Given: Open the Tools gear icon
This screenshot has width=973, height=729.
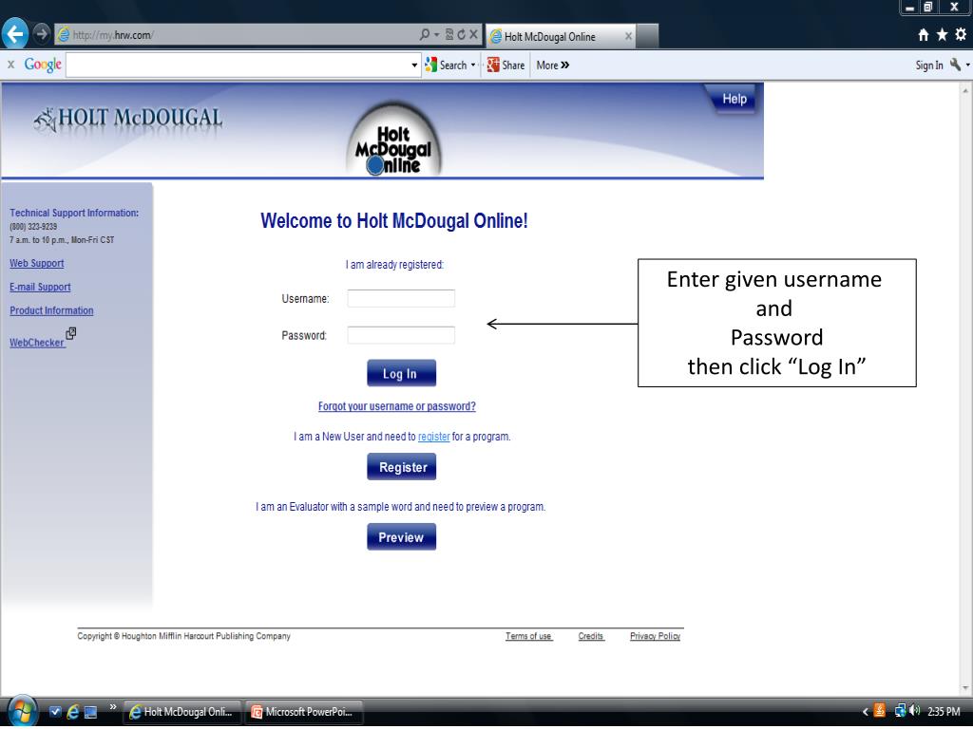Looking at the screenshot, I should 961,35.
